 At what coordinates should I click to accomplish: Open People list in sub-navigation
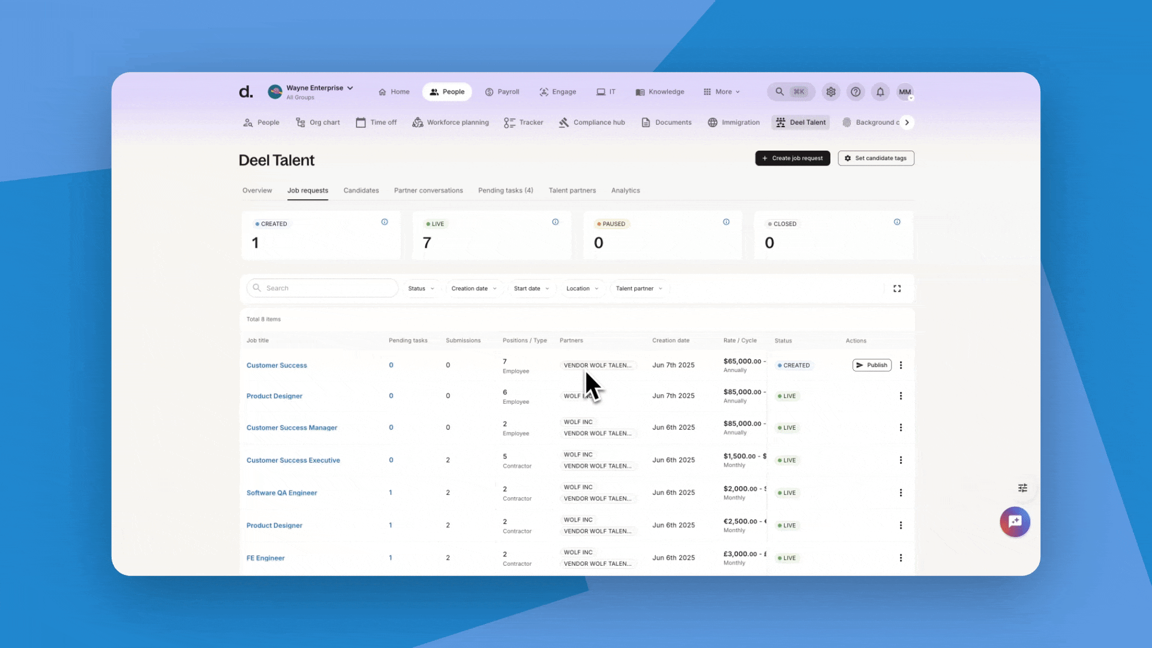[261, 122]
